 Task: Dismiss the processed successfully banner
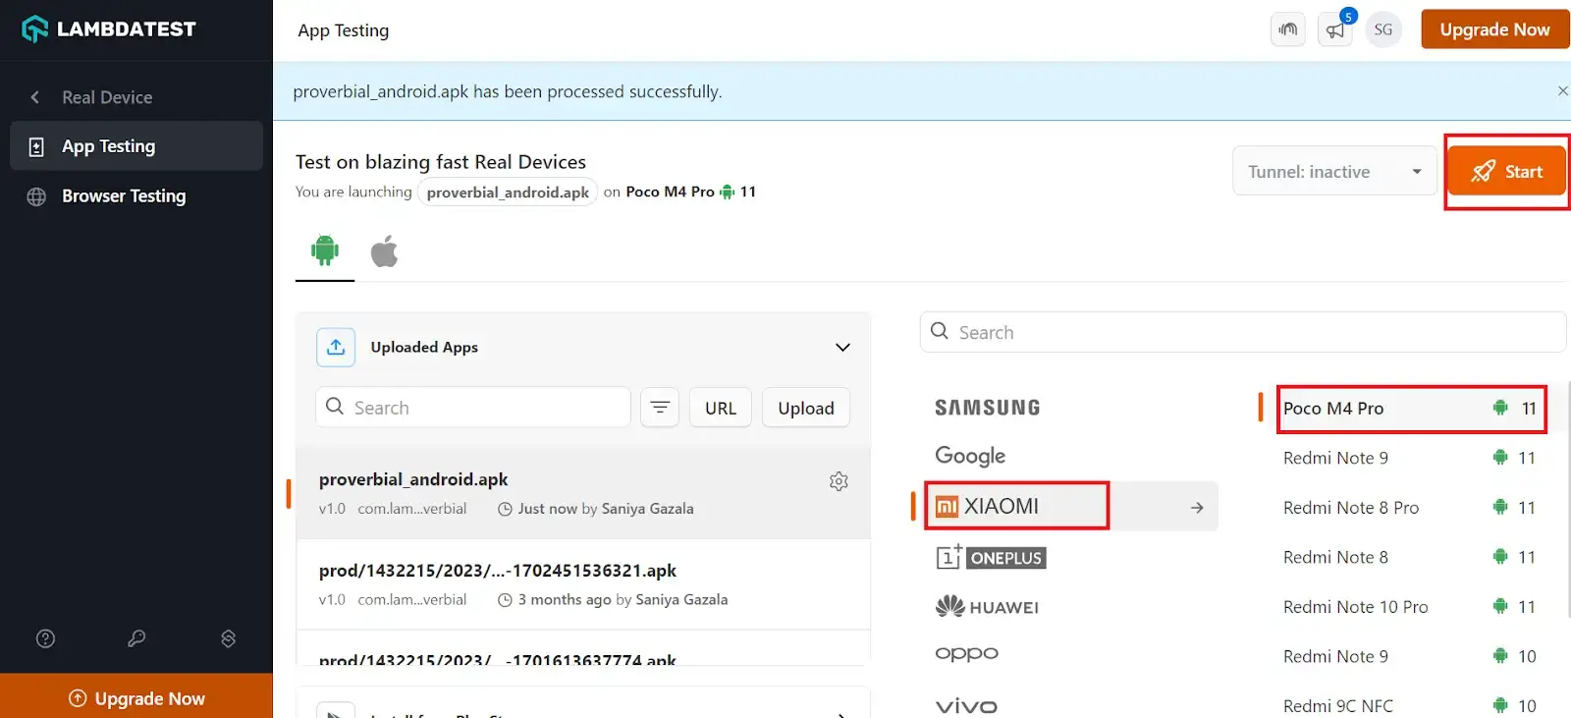[x=1562, y=91]
